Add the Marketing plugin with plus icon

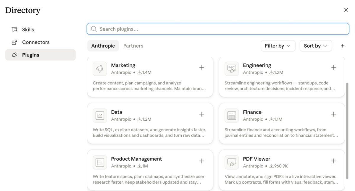(x=202, y=67)
